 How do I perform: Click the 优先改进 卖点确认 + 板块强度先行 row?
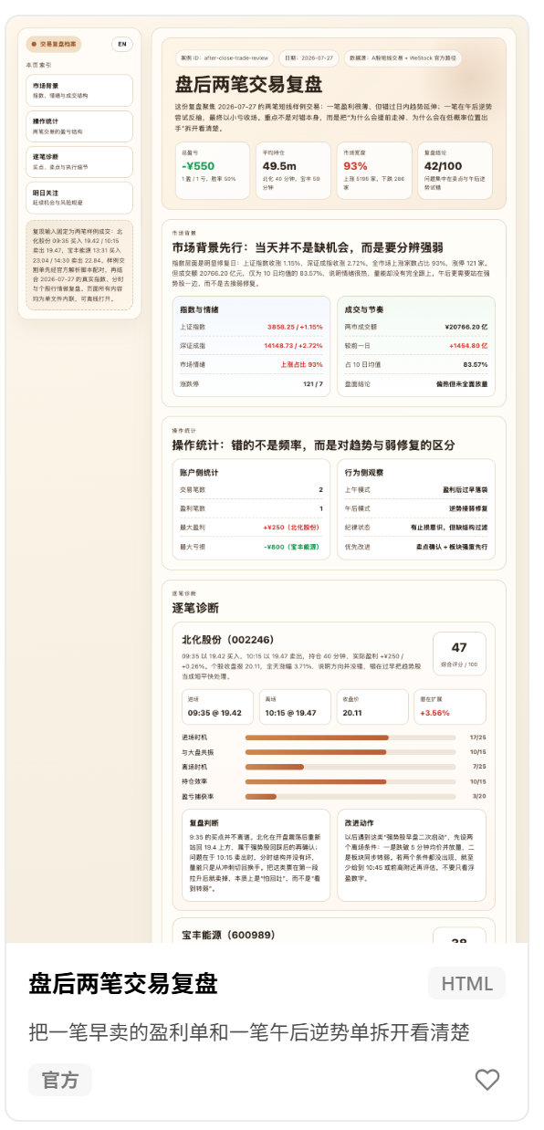coord(416,546)
